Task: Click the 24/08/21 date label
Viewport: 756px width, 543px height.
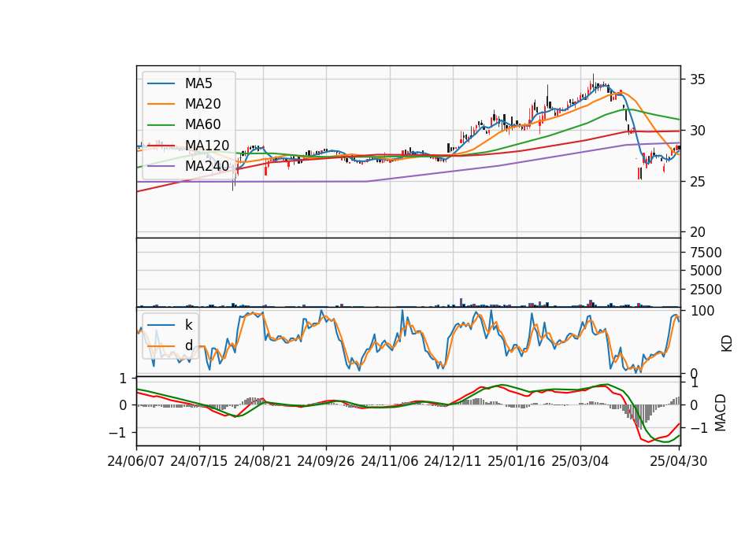Action: coord(263,461)
